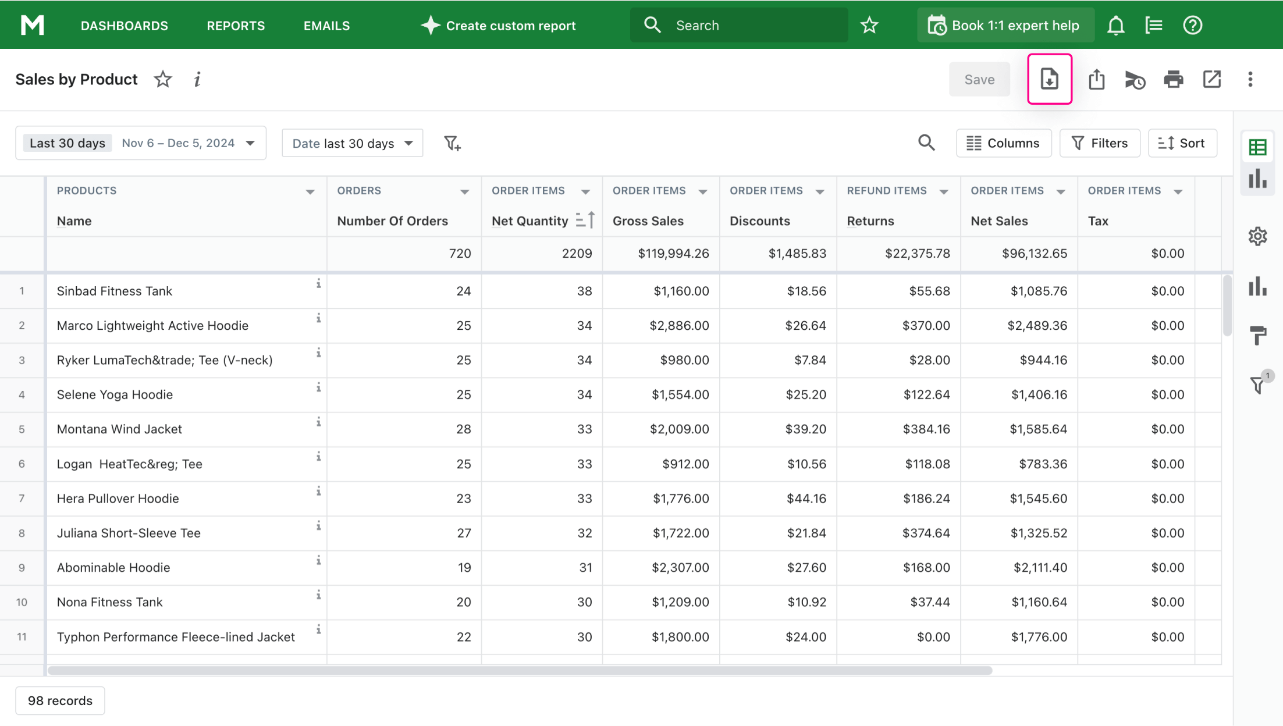Click the share report icon
The height and width of the screenshot is (726, 1283).
pos(1096,79)
